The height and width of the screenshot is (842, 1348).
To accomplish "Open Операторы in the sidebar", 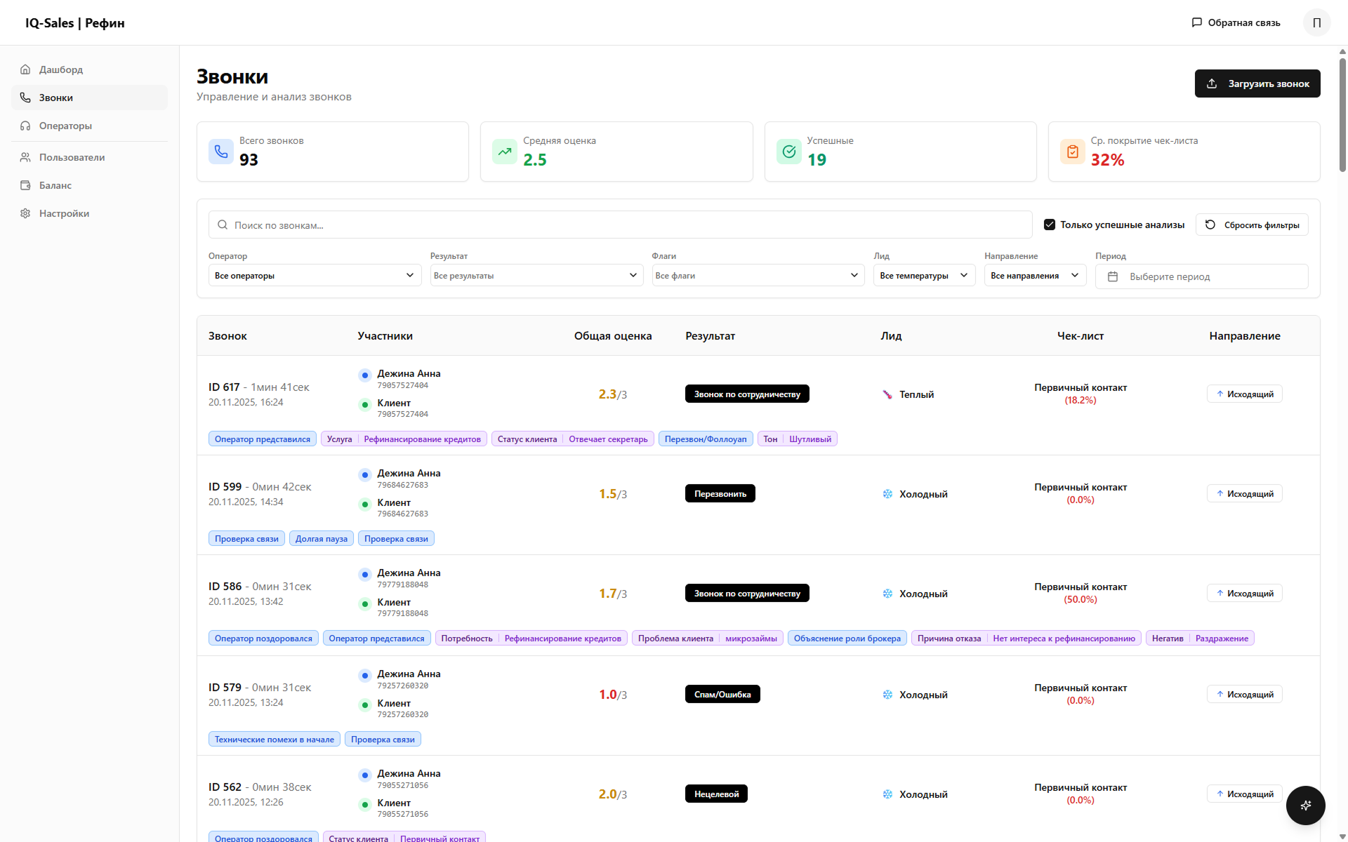I will pyautogui.click(x=65, y=126).
